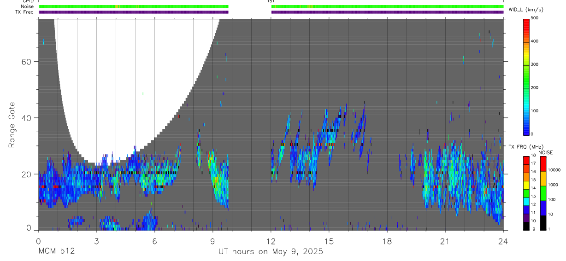Click the 15 label on TX FRQ scale
566x261 pixels.
coord(533,180)
